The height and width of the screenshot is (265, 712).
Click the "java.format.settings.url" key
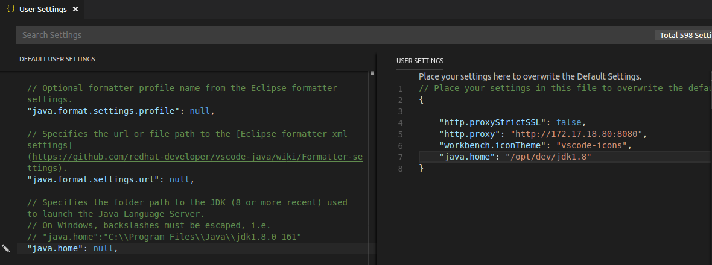pos(94,179)
